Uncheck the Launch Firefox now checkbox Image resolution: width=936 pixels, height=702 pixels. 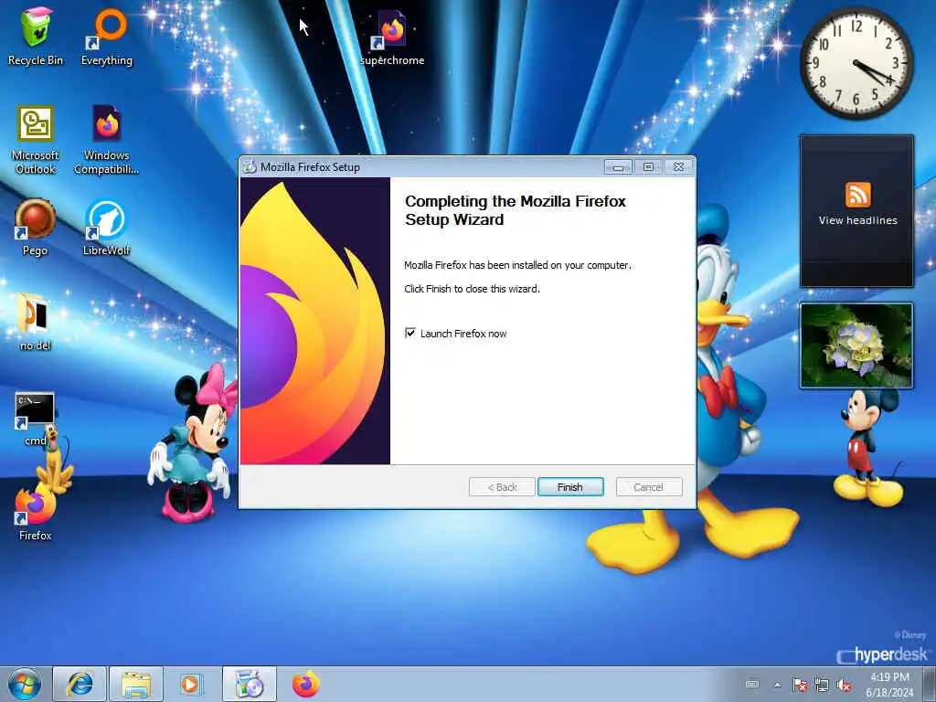point(410,333)
